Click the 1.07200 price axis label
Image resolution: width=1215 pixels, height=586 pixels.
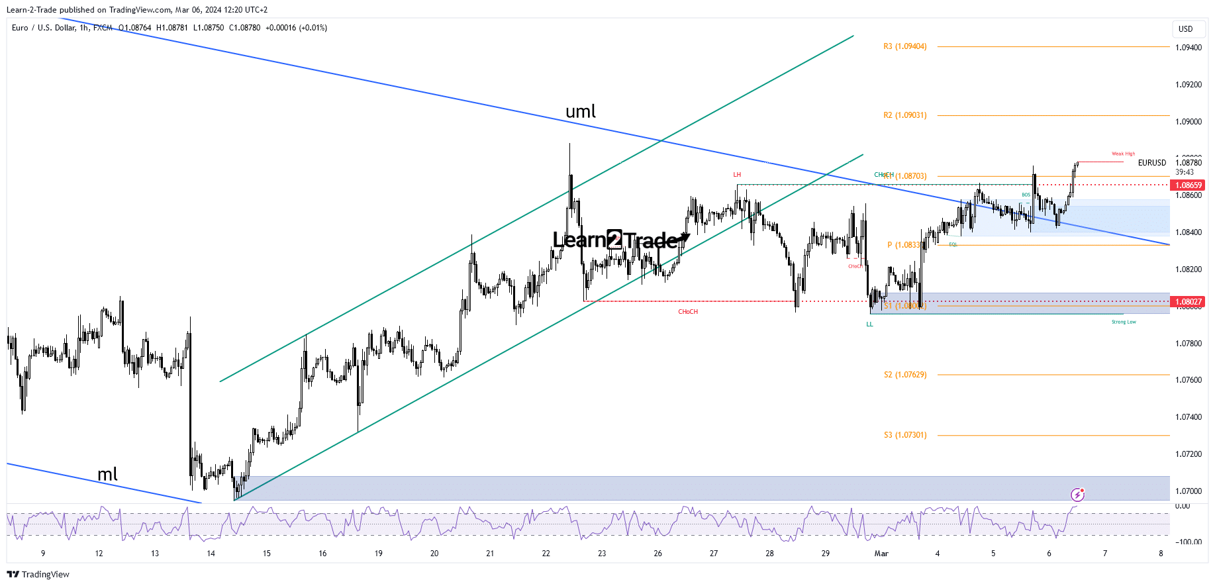click(1188, 454)
